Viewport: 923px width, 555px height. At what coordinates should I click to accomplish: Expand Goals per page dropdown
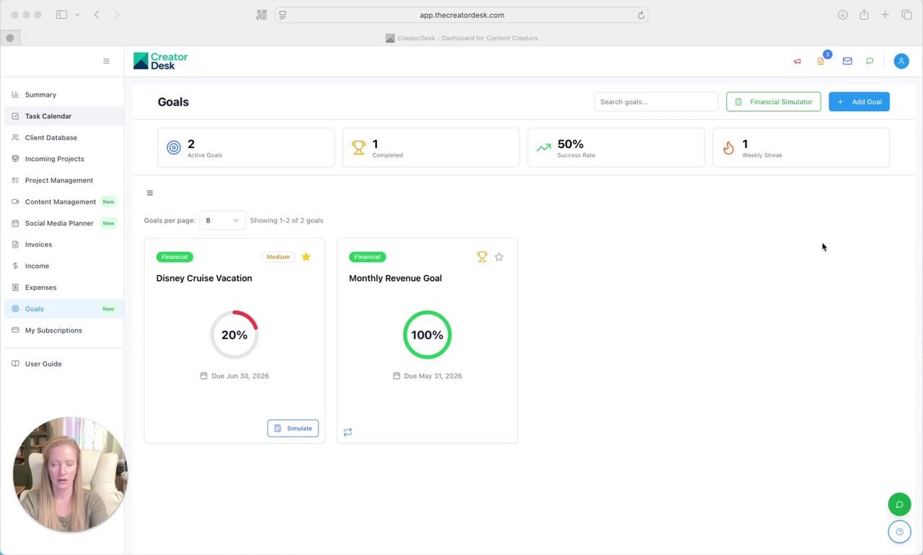point(223,220)
